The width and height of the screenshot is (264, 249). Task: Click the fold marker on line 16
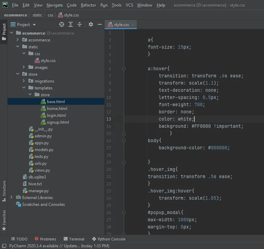tap(124, 141)
